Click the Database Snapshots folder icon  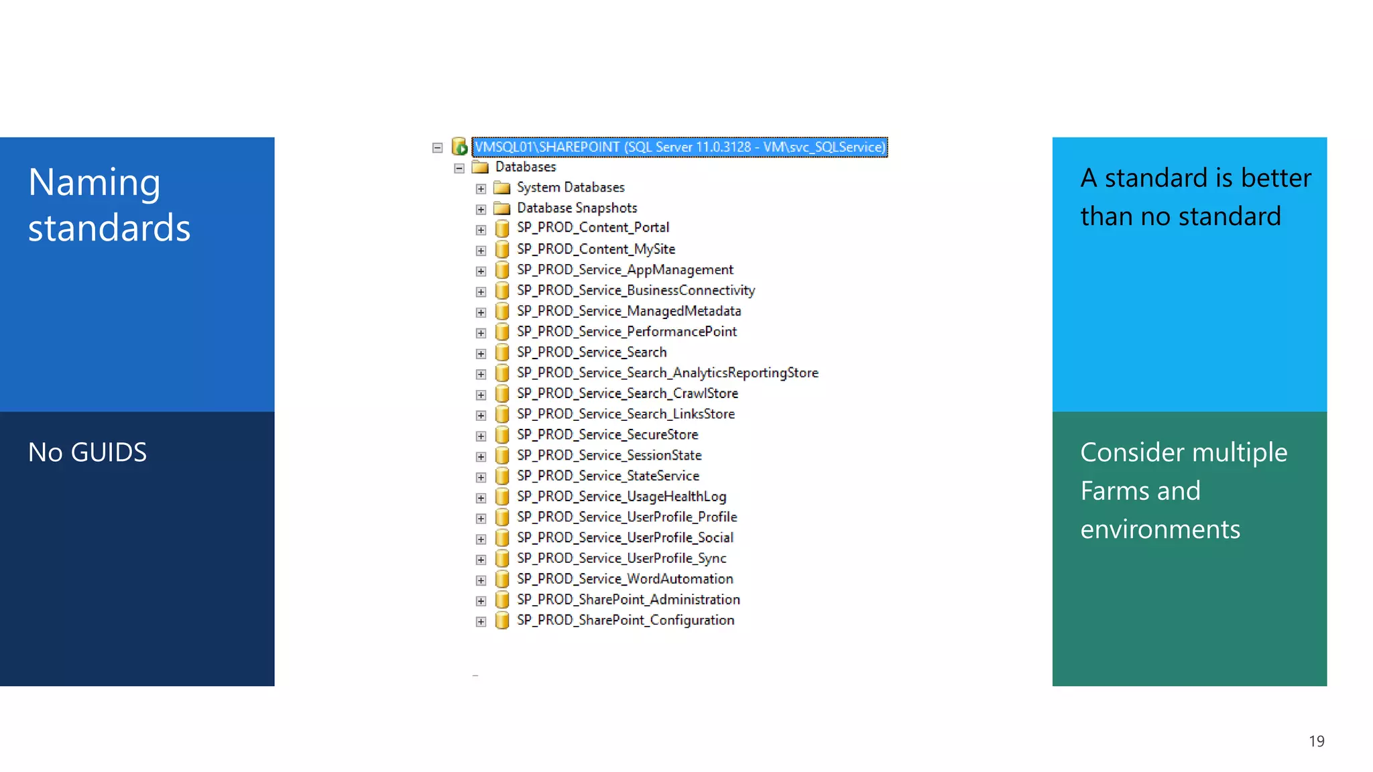(501, 208)
